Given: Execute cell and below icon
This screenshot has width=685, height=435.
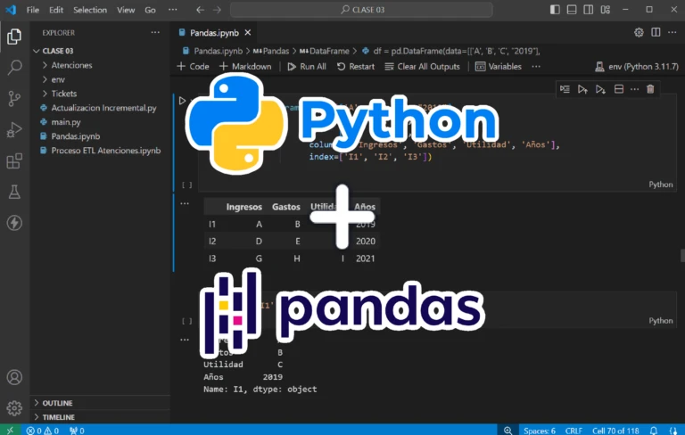Looking at the screenshot, I should coord(600,89).
